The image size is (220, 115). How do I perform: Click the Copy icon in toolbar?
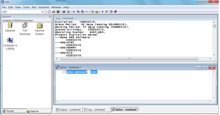pos(78,12)
